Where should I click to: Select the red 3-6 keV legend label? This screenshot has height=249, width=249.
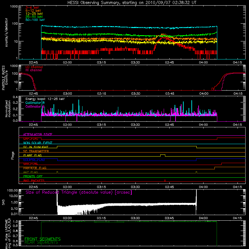pos(32,7)
